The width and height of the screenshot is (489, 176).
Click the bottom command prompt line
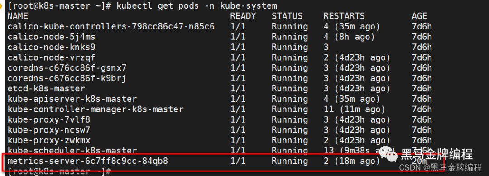coord(59,171)
